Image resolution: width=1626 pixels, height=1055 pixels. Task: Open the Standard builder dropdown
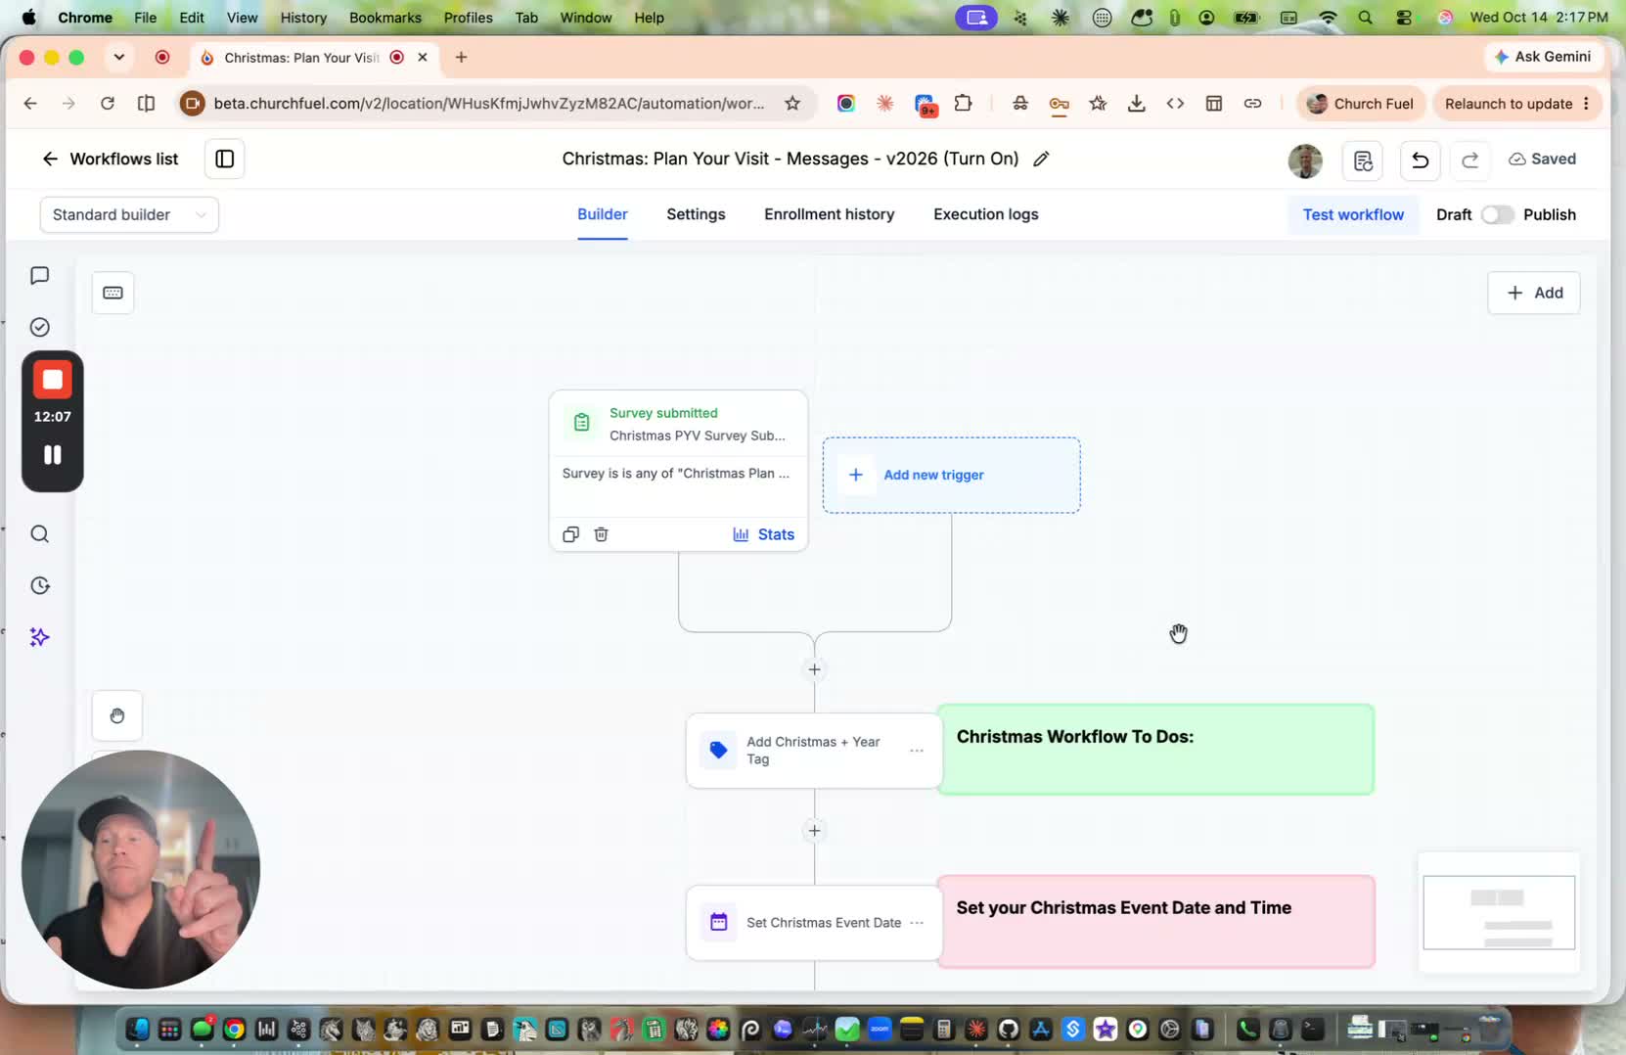pyautogui.click(x=129, y=214)
